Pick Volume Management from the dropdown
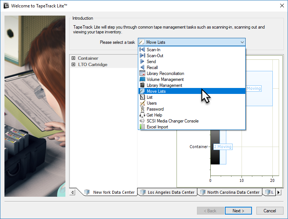Viewport: 288px width, 219px height. (x=192, y=79)
